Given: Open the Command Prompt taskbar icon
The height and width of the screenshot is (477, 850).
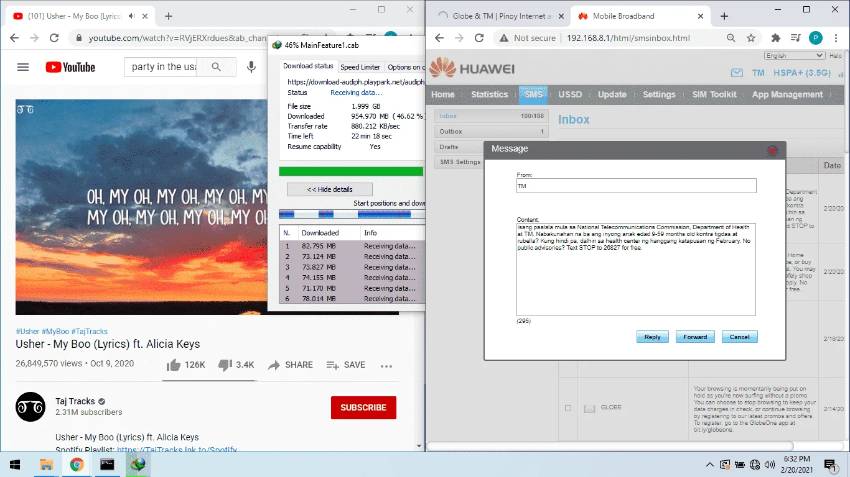Looking at the screenshot, I should (x=107, y=465).
